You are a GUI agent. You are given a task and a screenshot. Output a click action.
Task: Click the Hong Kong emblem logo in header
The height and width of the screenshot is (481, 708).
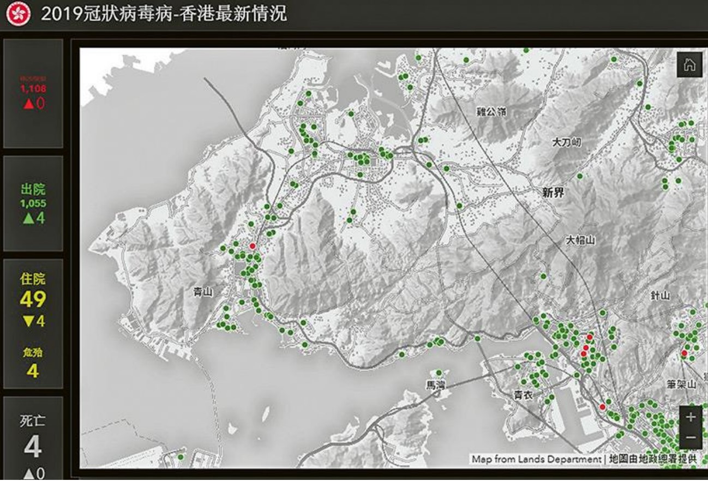coord(19,14)
